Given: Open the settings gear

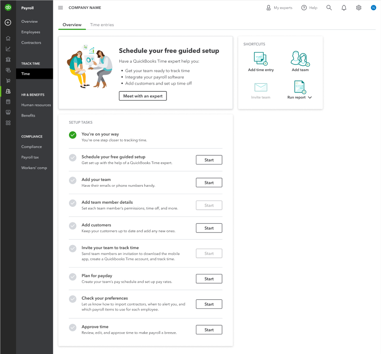Looking at the screenshot, I should click(359, 8).
